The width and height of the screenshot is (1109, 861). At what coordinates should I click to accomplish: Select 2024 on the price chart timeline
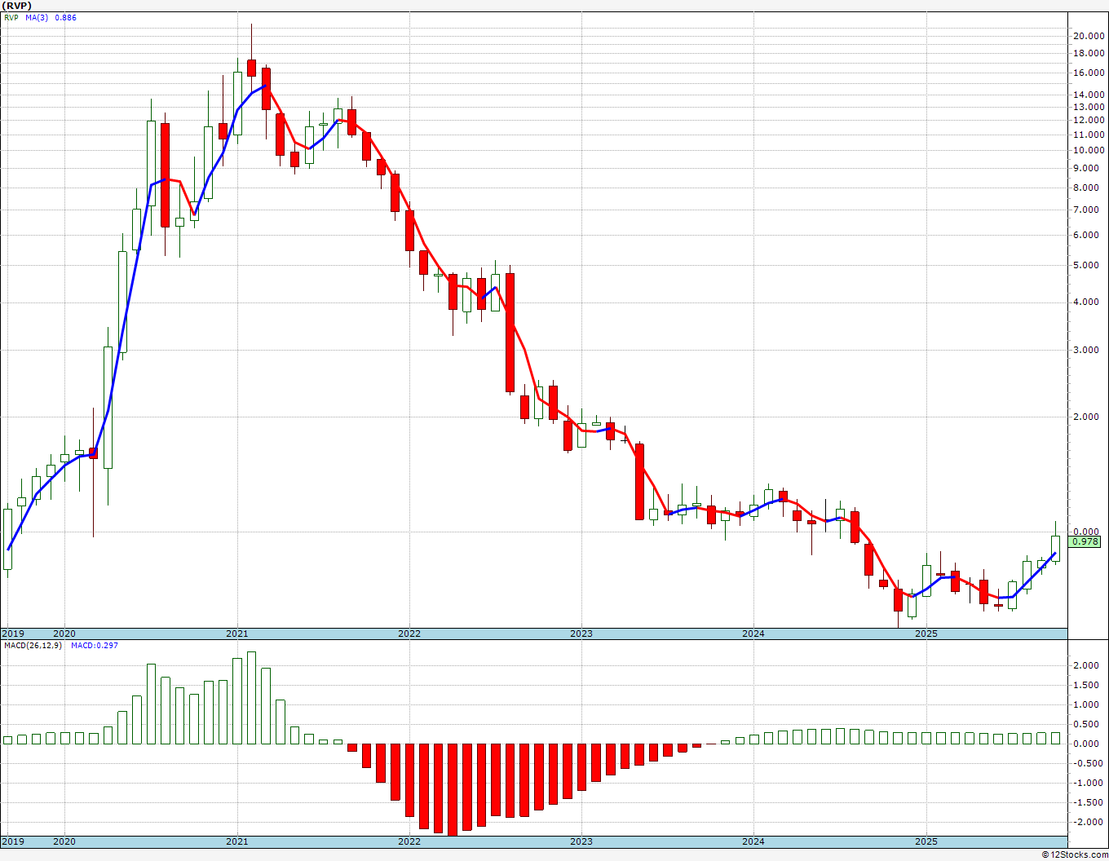(x=753, y=634)
